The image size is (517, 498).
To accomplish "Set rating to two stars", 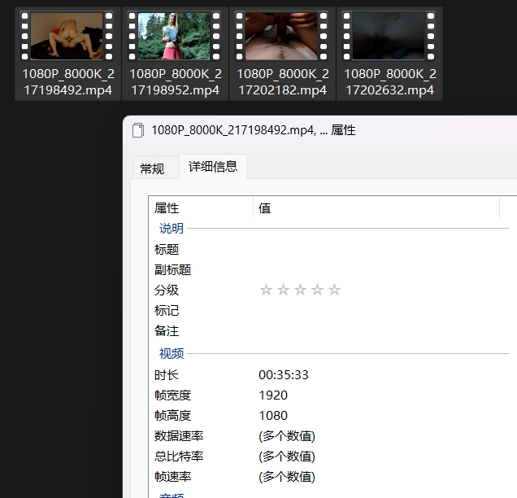I will click(x=283, y=290).
